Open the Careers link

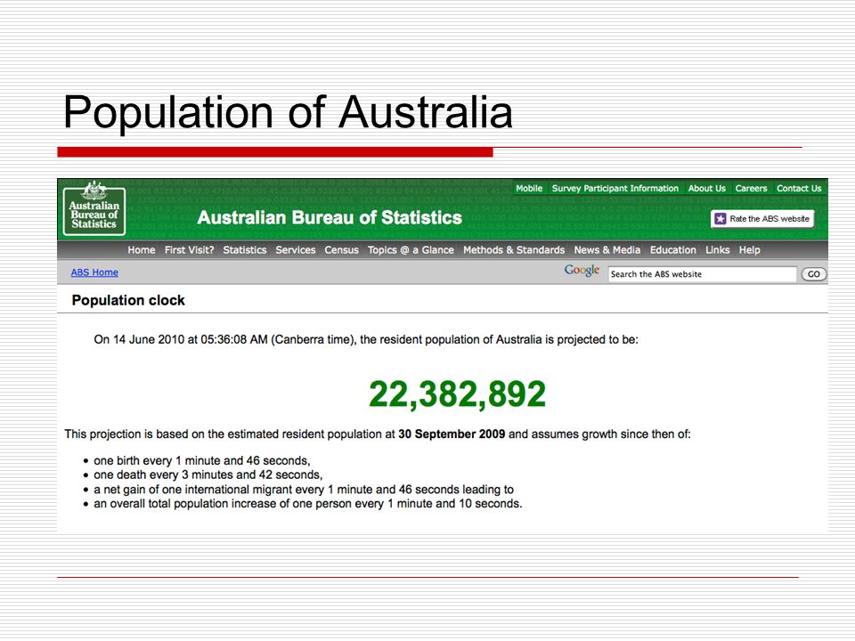click(x=751, y=188)
